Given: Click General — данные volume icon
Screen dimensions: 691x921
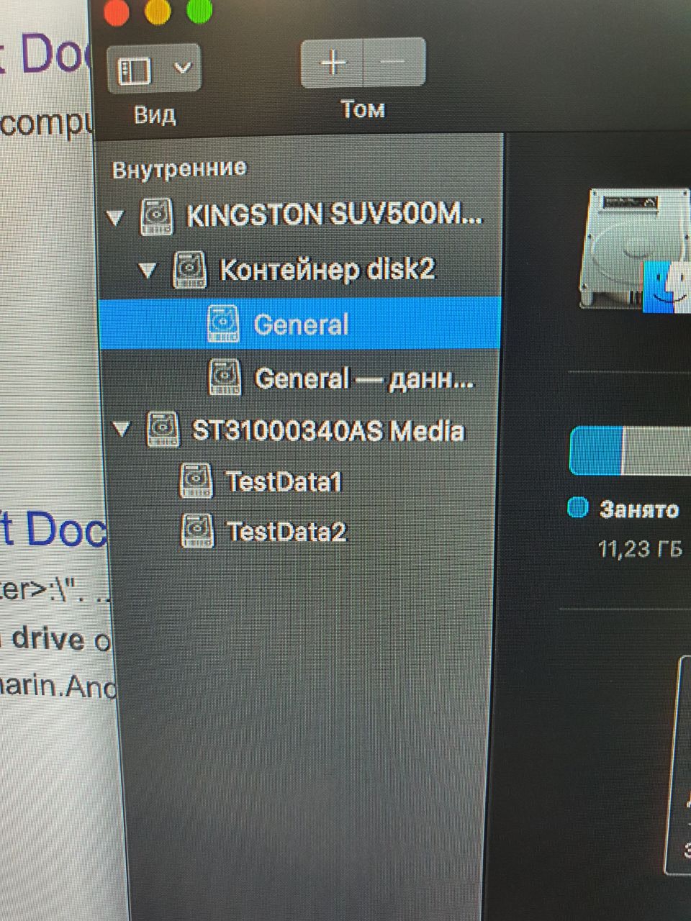Looking at the screenshot, I should click(225, 377).
